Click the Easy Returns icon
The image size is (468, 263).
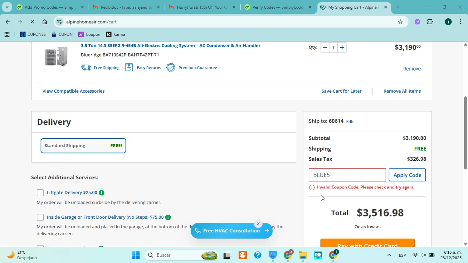129,67
